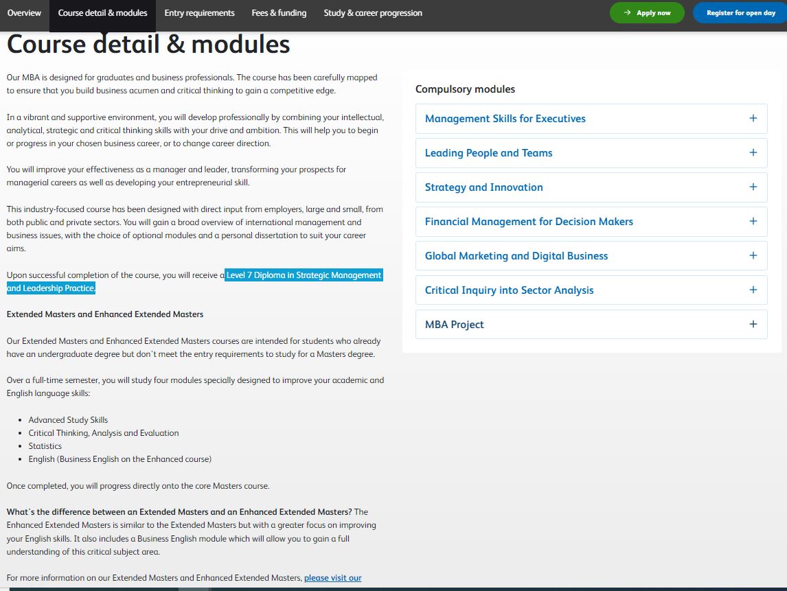The width and height of the screenshot is (787, 591).
Task: Select Study & career progression tab
Action: [373, 13]
